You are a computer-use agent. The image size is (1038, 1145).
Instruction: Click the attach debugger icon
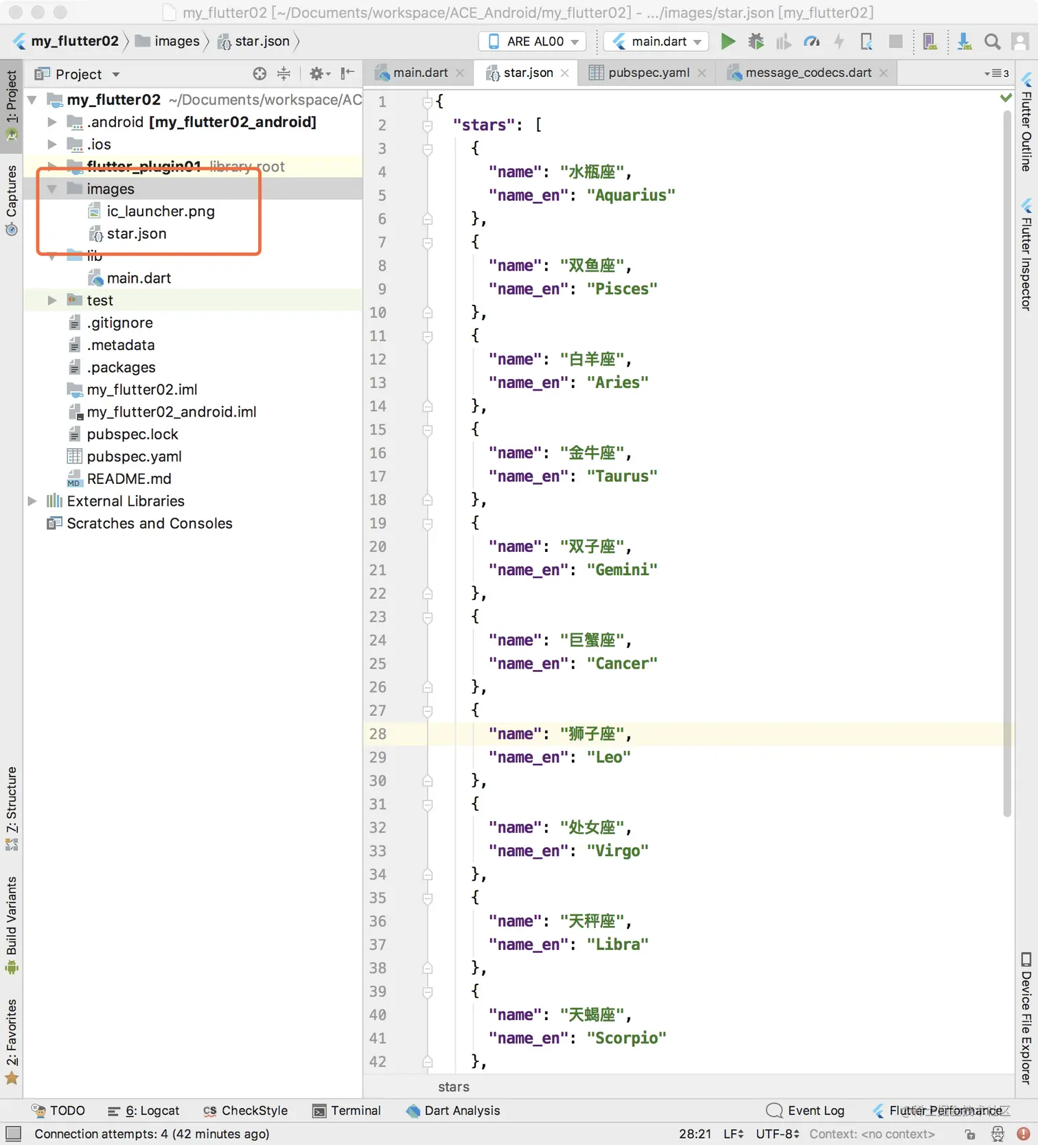pos(867,41)
